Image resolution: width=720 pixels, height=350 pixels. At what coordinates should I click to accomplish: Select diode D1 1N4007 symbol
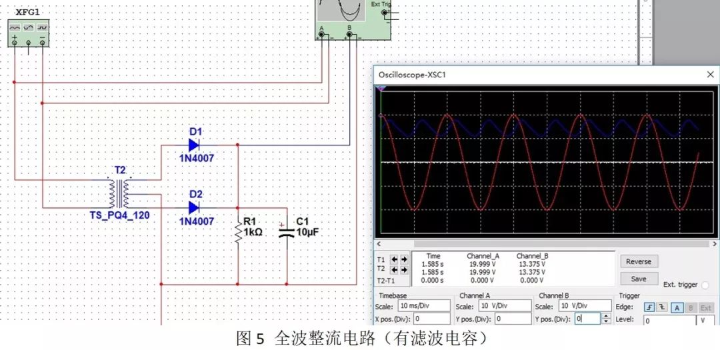coord(194,145)
